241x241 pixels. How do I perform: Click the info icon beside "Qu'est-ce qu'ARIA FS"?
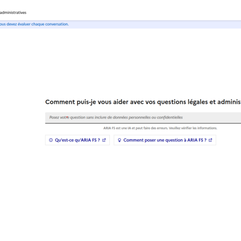(x=51, y=140)
